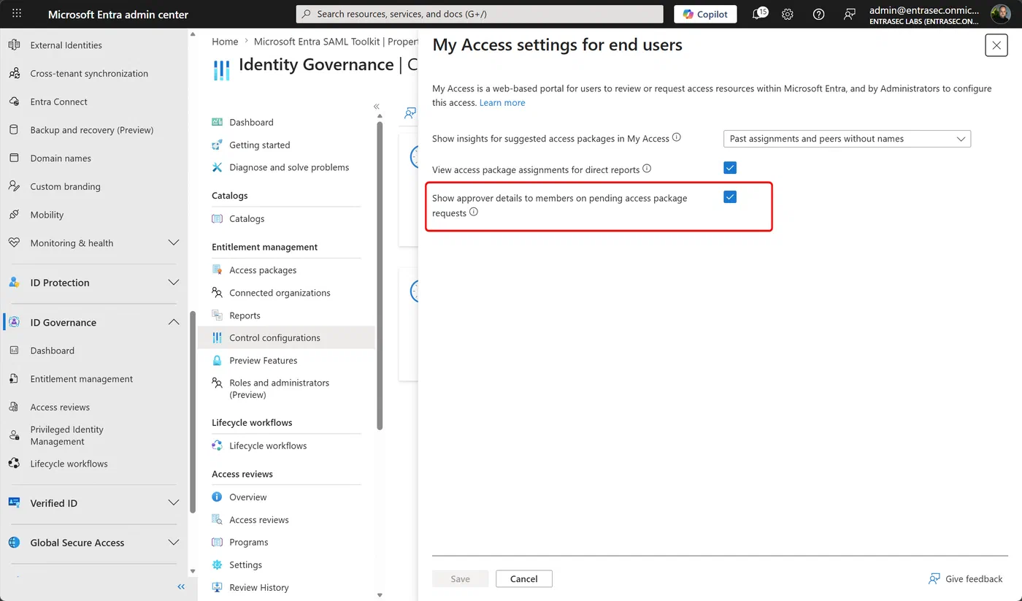Open the settings gear icon

(x=788, y=14)
